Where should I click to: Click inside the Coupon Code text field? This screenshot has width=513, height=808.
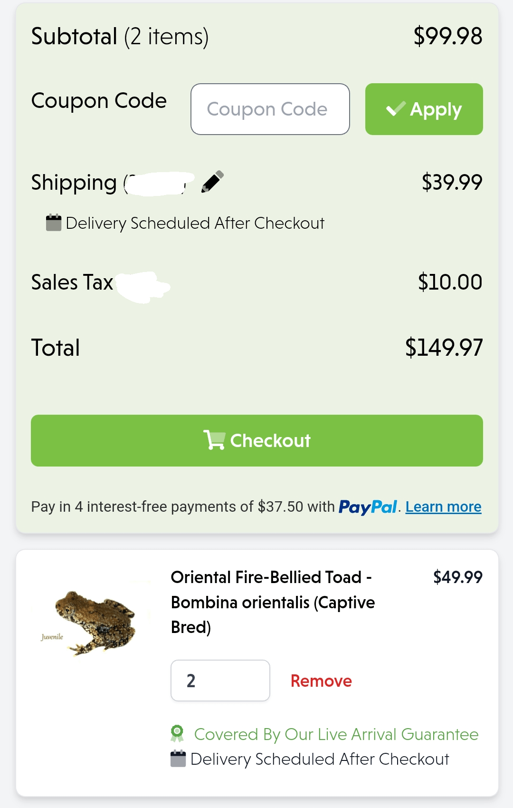270,108
